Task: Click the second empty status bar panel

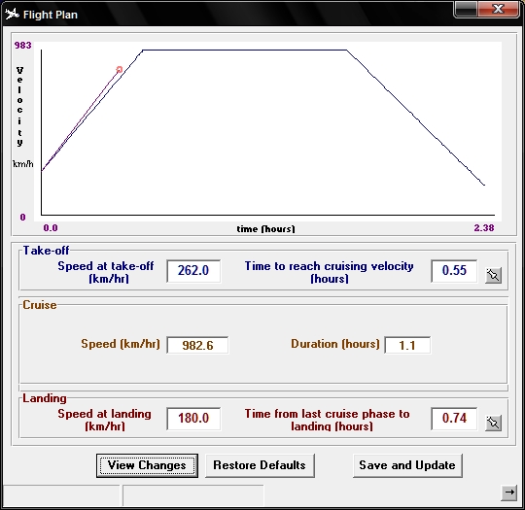Action: (x=193, y=495)
